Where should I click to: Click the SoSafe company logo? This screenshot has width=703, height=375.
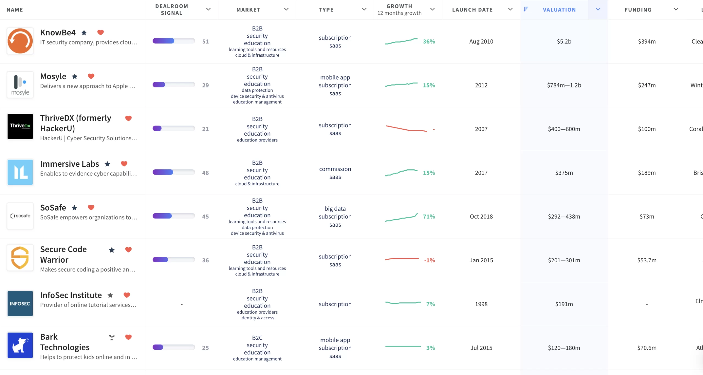20,216
